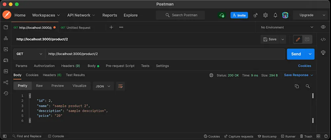Open tab options three-dots menu
The height and width of the screenshot is (140, 331).
click(x=121, y=27)
